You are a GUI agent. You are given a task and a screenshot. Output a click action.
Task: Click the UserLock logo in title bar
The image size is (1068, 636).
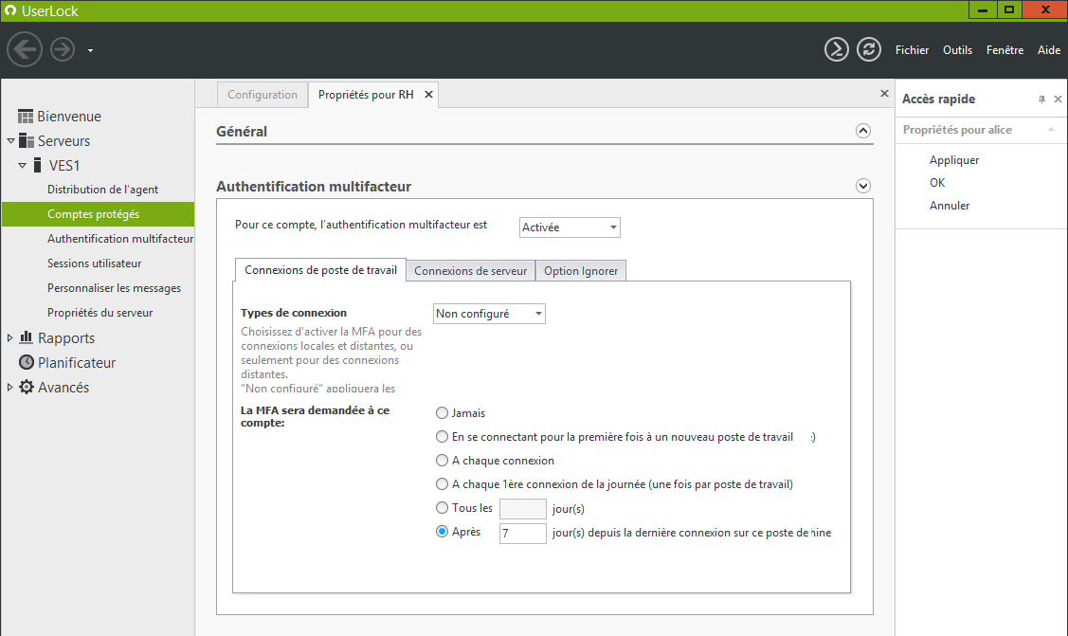(x=10, y=10)
